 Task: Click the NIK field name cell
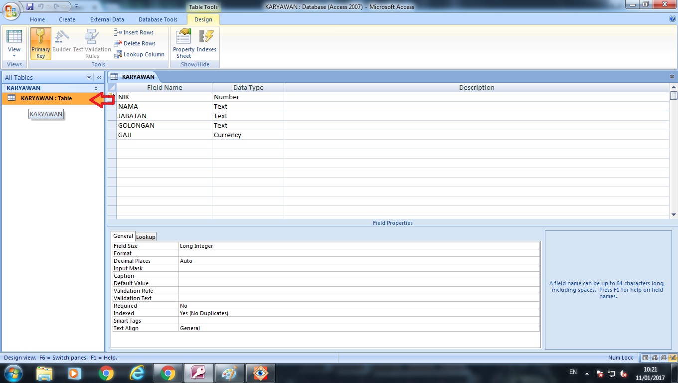(165, 97)
